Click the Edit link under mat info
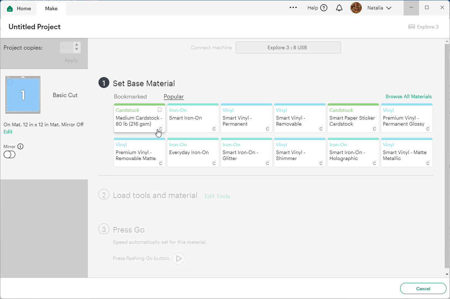Image resolution: width=450 pixels, height=299 pixels. 8,132
